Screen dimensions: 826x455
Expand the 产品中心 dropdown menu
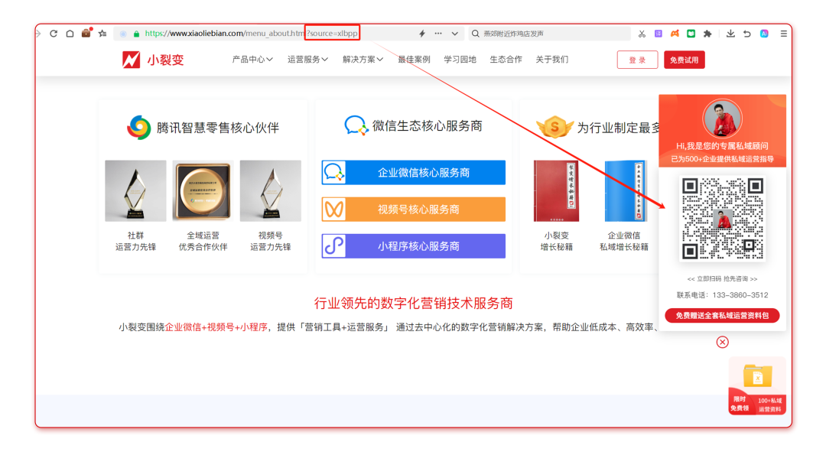coord(252,60)
